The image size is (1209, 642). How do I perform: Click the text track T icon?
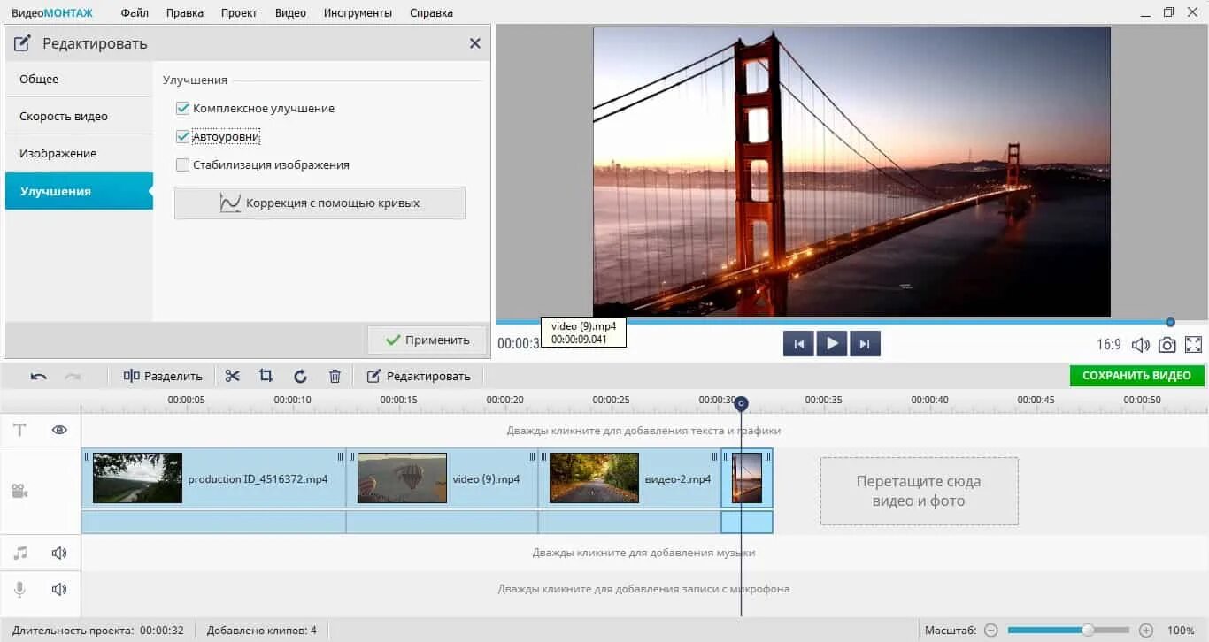point(19,430)
